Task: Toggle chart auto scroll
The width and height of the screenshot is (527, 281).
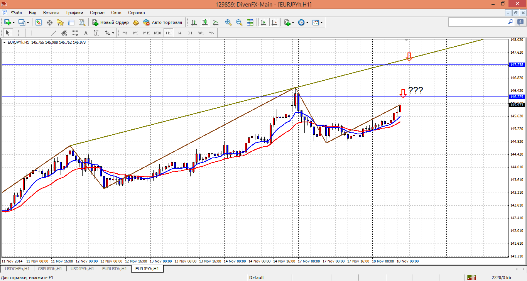Action: coord(264,22)
